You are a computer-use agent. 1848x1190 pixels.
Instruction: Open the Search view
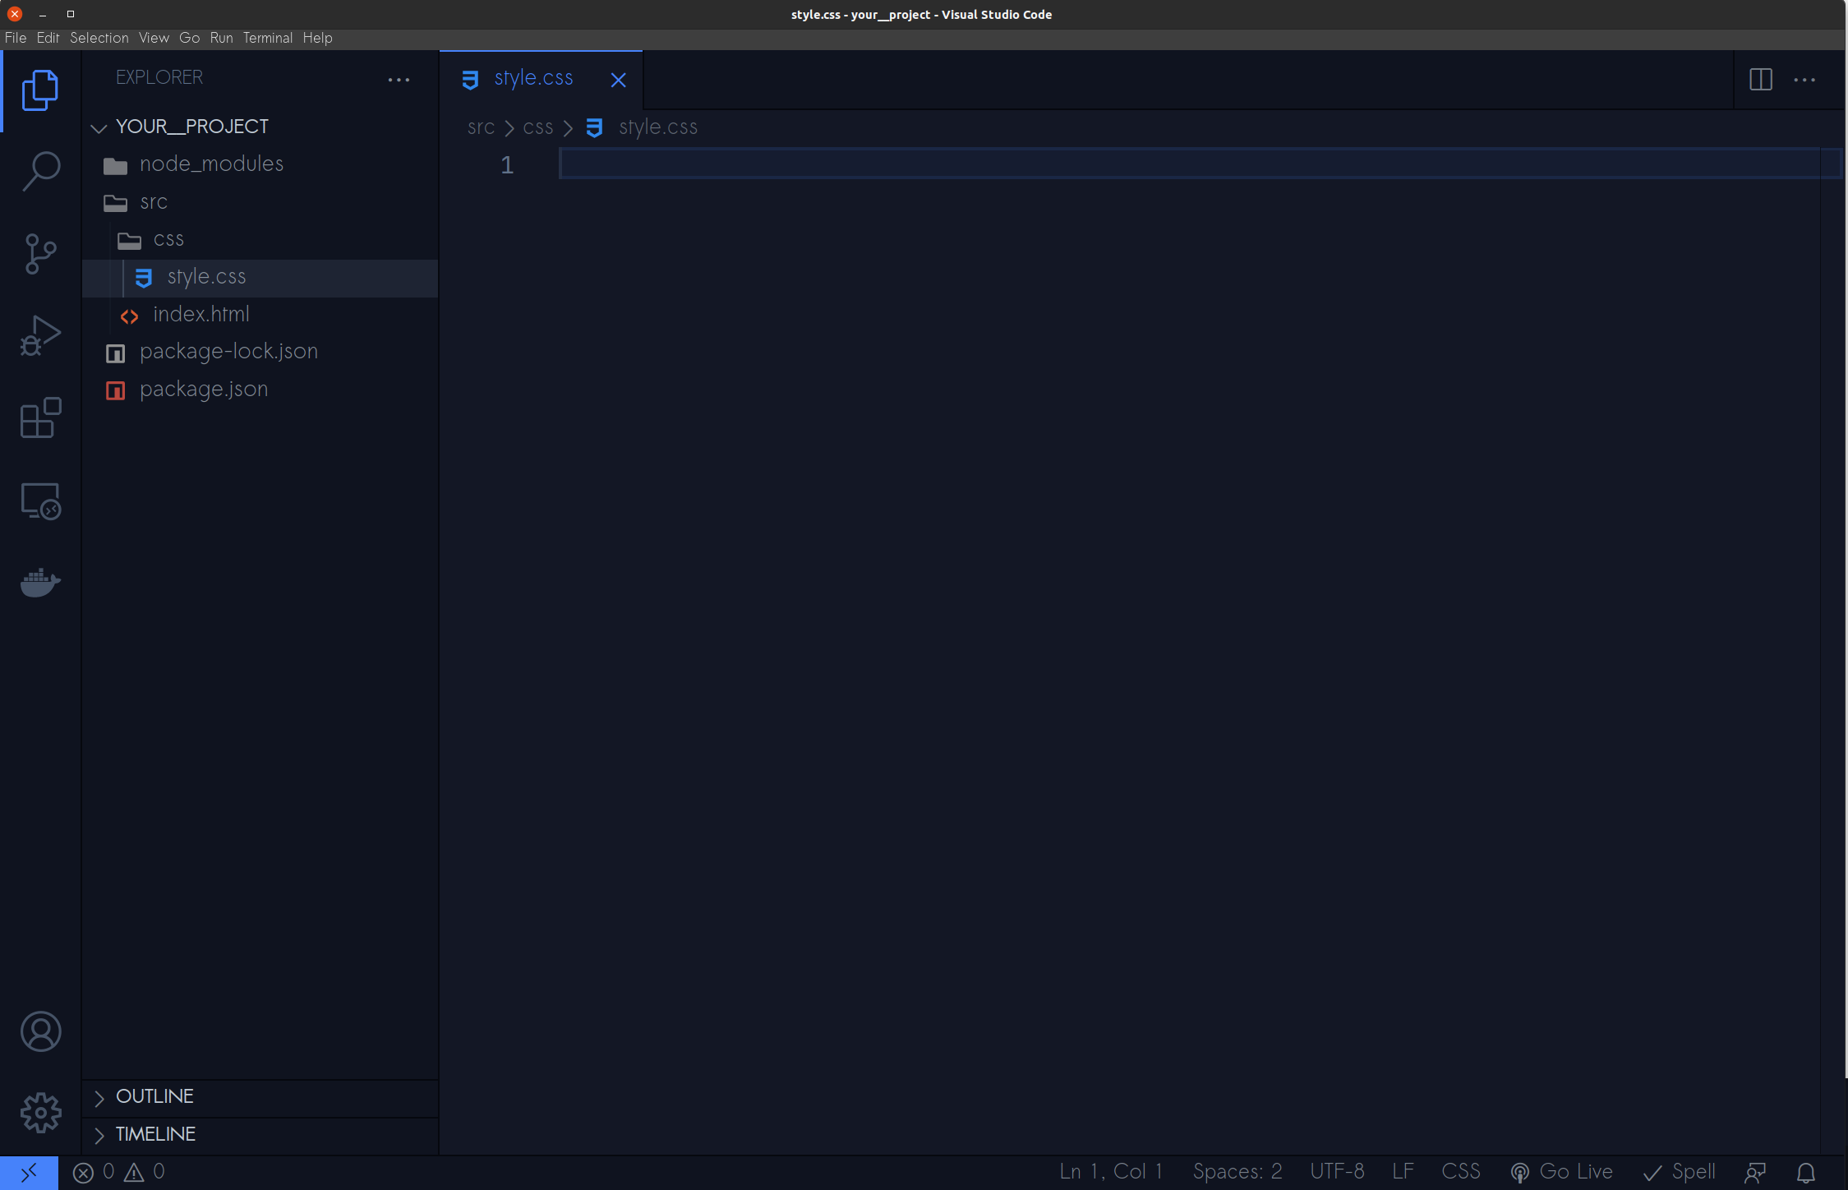click(x=40, y=172)
